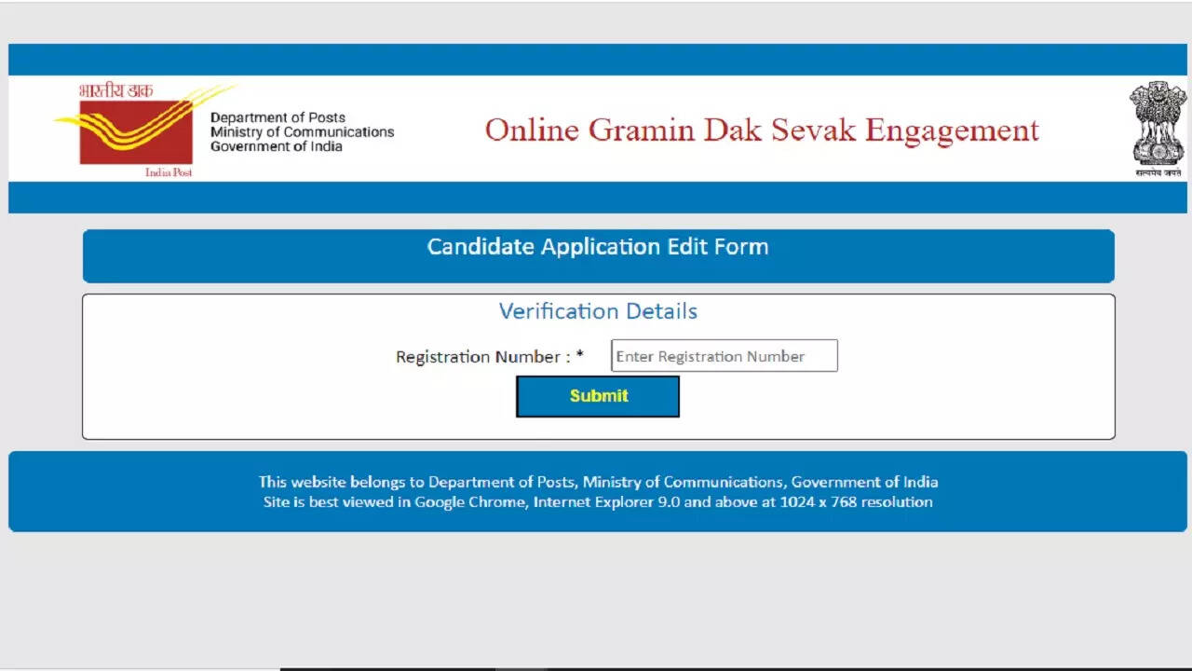Click the blue banner strip below the header
The image size is (1192, 671).
click(x=598, y=198)
